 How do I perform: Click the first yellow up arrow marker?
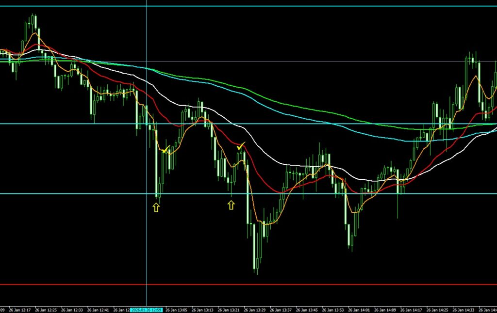click(156, 207)
